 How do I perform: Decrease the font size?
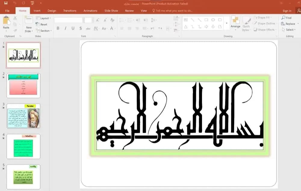(105, 20)
